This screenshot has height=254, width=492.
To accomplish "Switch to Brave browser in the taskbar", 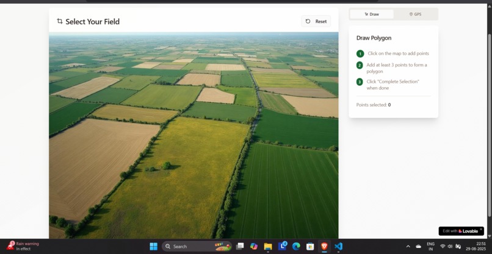I will click(324, 247).
